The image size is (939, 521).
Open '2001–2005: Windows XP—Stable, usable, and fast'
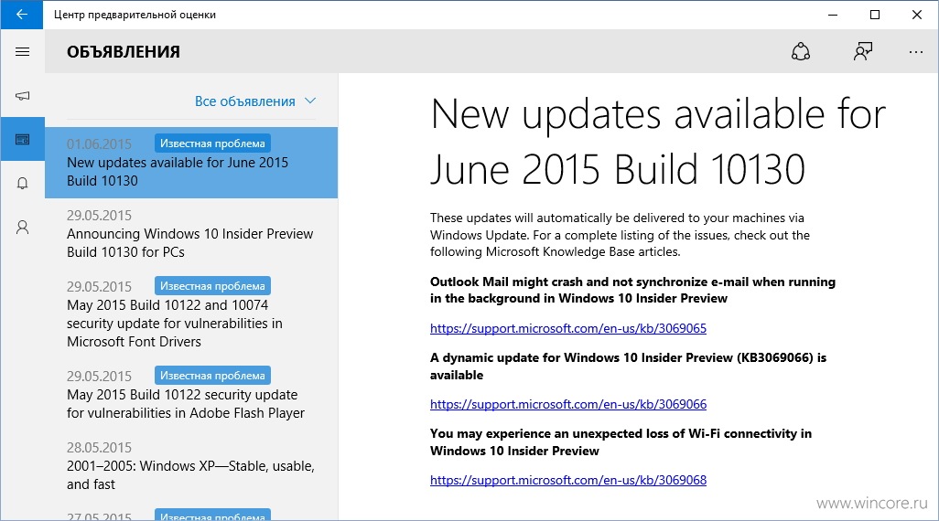(x=191, y=466)
